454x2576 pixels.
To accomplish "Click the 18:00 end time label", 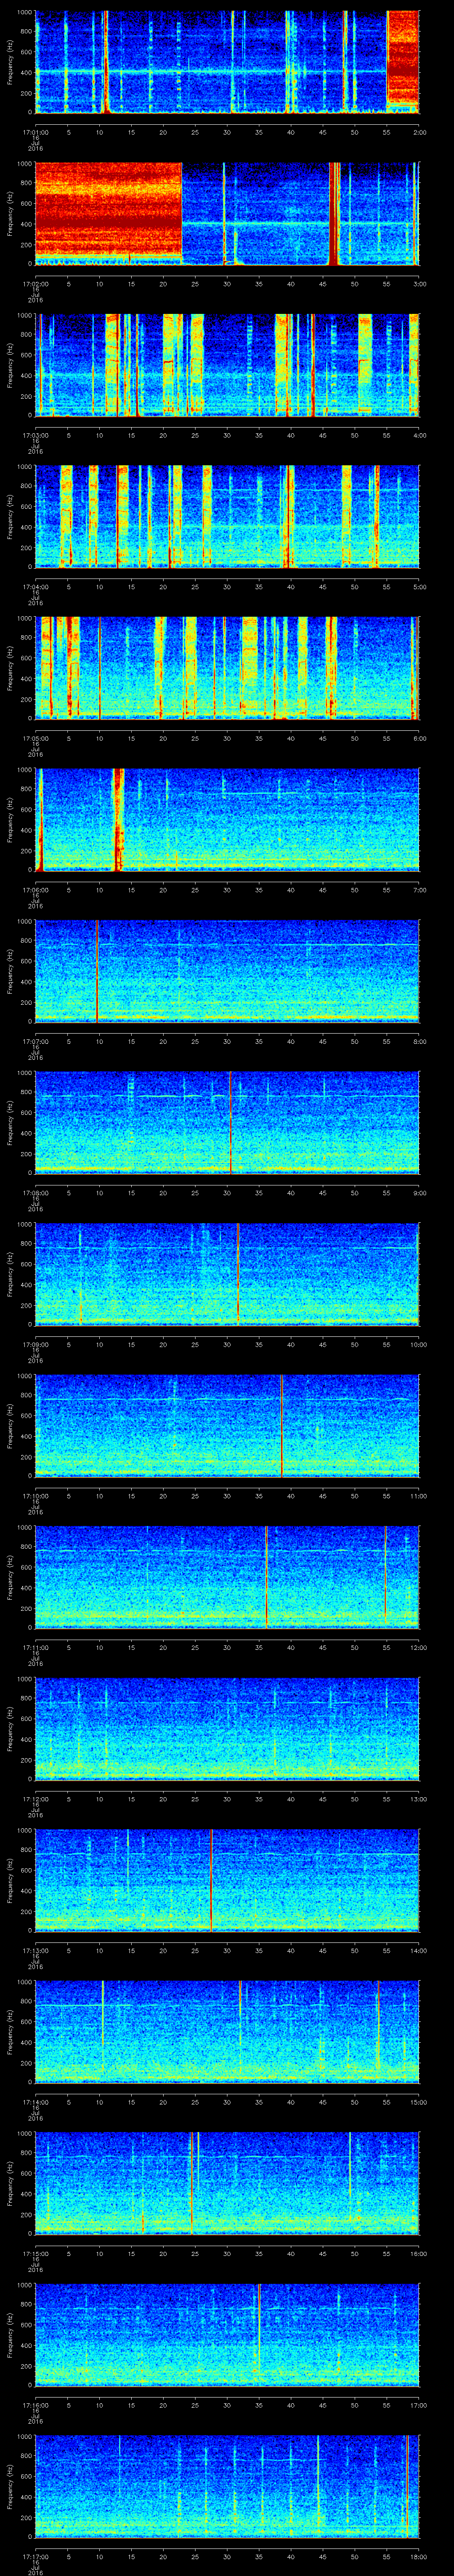I will [418, 2556].
